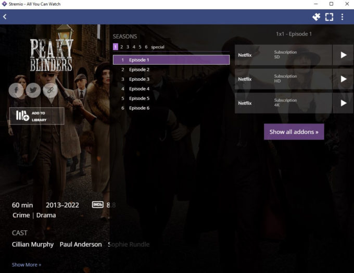
Task: Open the addons puzzle piece icon
Action: click(316, 17)
